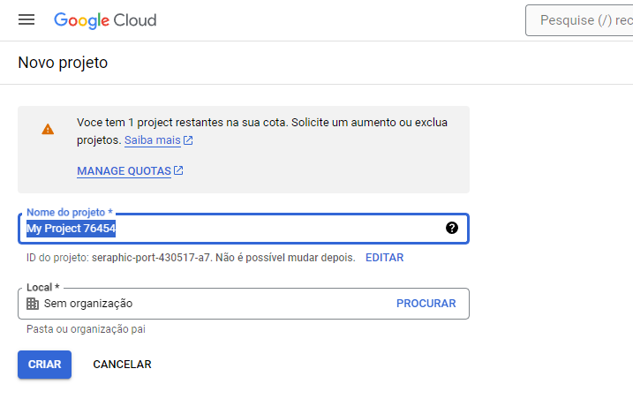Click the CANCELAR button

tap(122, 365)
